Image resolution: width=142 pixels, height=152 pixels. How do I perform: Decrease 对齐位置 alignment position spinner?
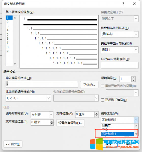point(96,116)
